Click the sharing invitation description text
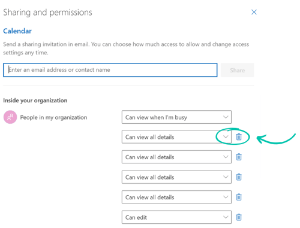The width and height of the screenshot is (300, 228). (x=126, y=48)
